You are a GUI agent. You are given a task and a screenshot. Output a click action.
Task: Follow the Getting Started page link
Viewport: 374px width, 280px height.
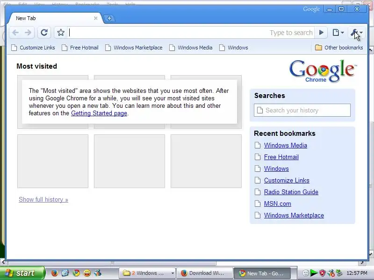tap(99, 113)
